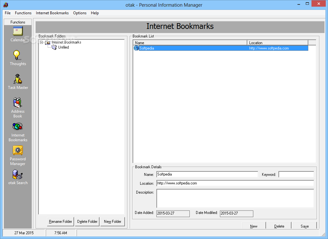Viewport: 328px width, 239px height.
Task: Click the 7:56 AM status bar time
Action: [x=61, y=233]
